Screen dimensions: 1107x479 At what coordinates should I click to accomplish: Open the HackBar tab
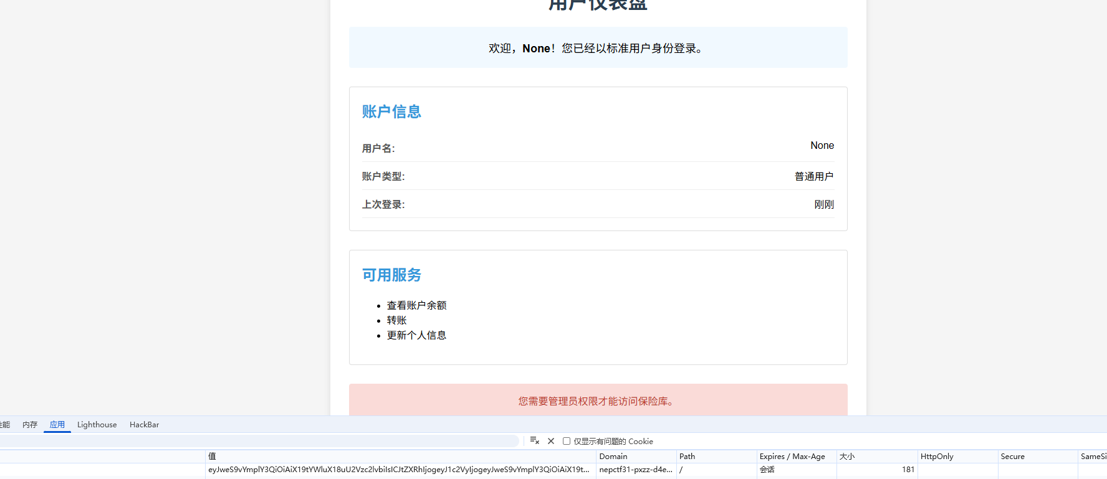pos(144,425)
